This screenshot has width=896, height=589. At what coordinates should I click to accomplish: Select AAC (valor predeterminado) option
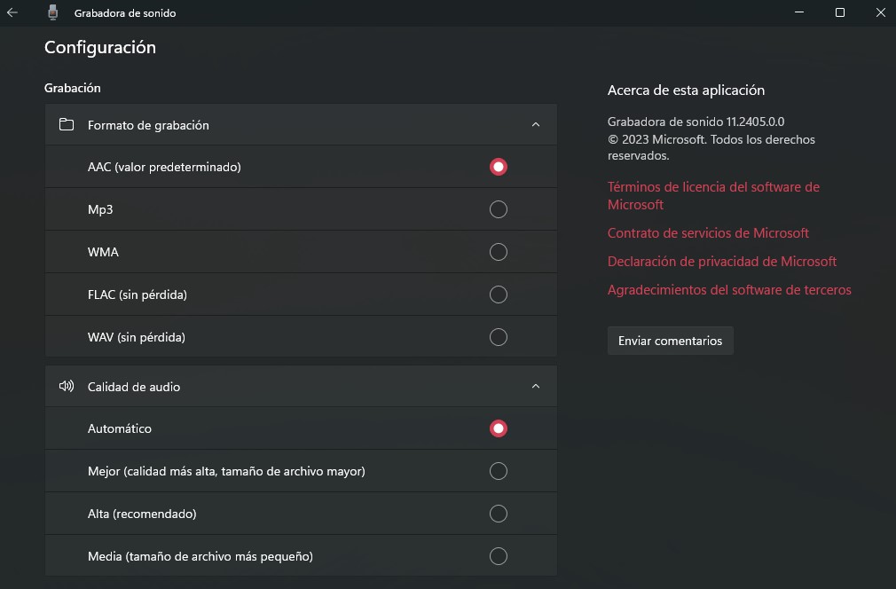[x=499, y=167]
